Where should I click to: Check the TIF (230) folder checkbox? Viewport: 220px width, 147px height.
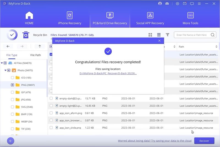tap(12, 129)
